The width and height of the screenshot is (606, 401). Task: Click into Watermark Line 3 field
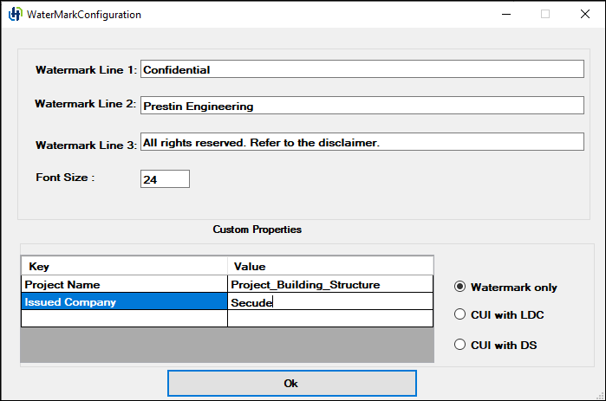(362, 142)
